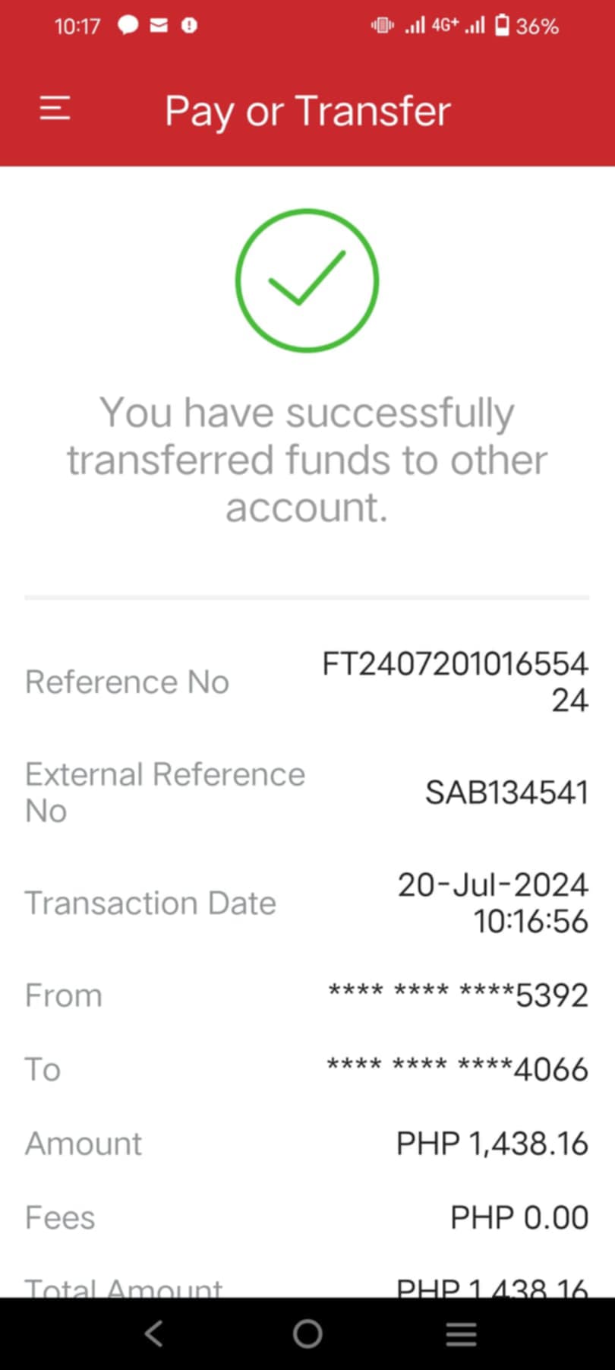The width and height of the screenshot is (615, 1370).
Task: Tap the vibrate mode status icon
Action: (382, 26)
